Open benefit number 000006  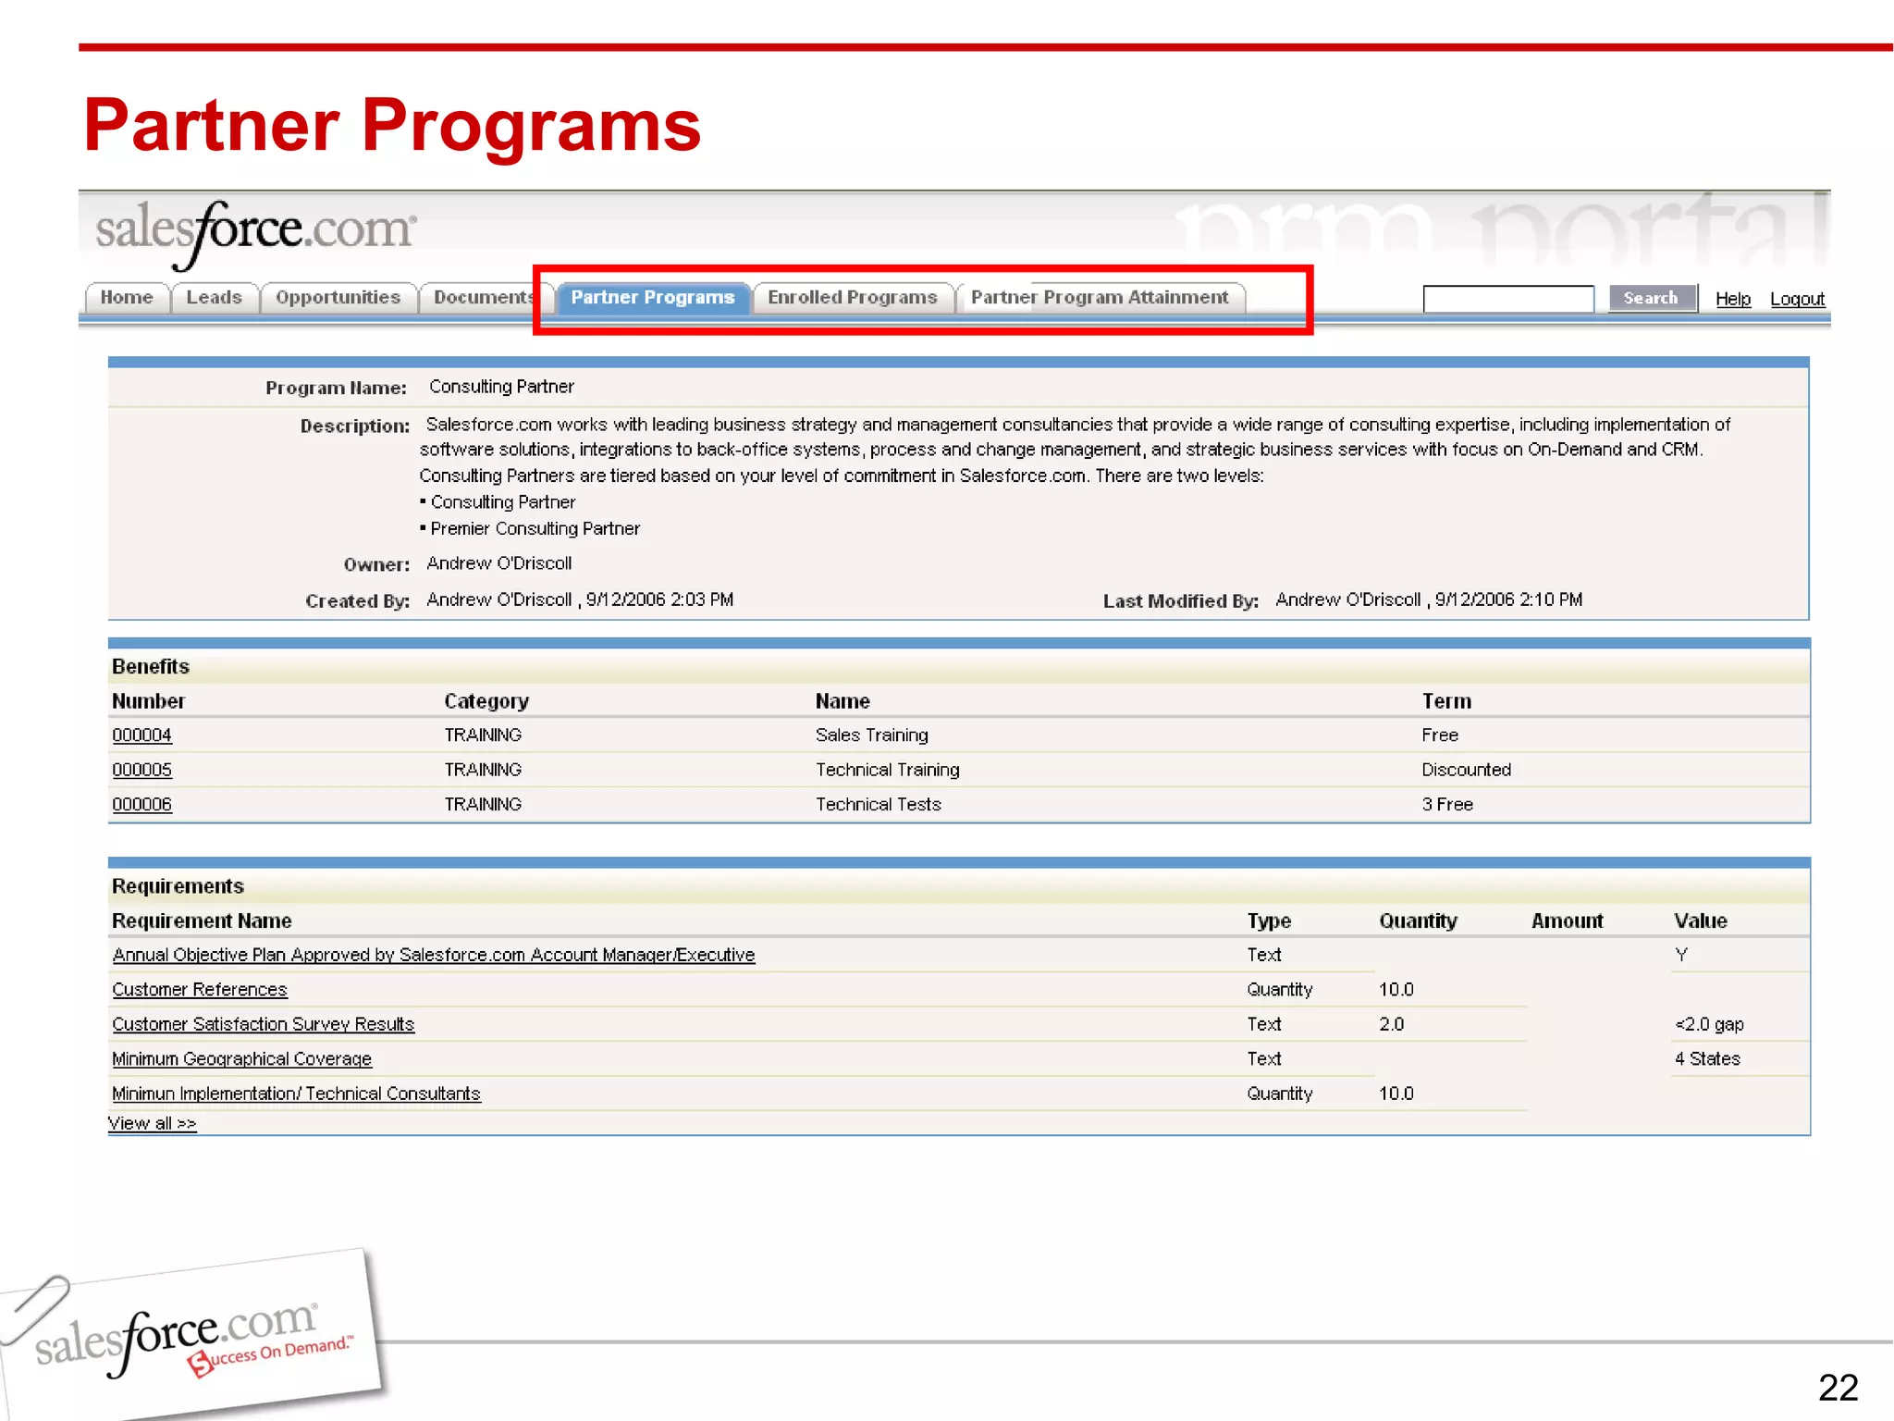coord(141,805)
